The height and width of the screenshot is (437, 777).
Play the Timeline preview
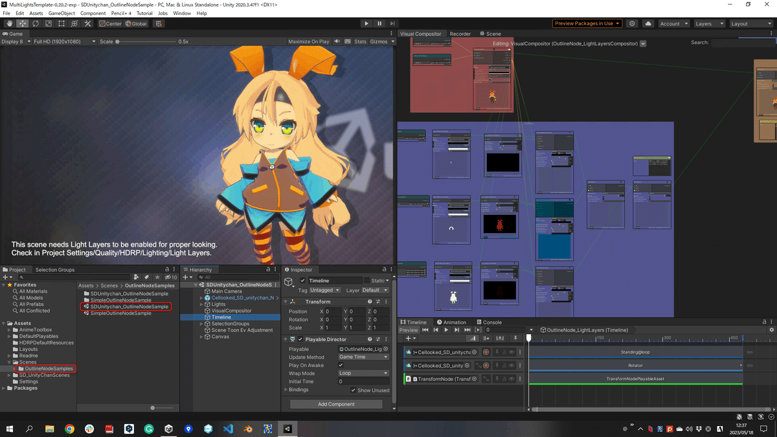pyautogui.click(x=446, y=330)
